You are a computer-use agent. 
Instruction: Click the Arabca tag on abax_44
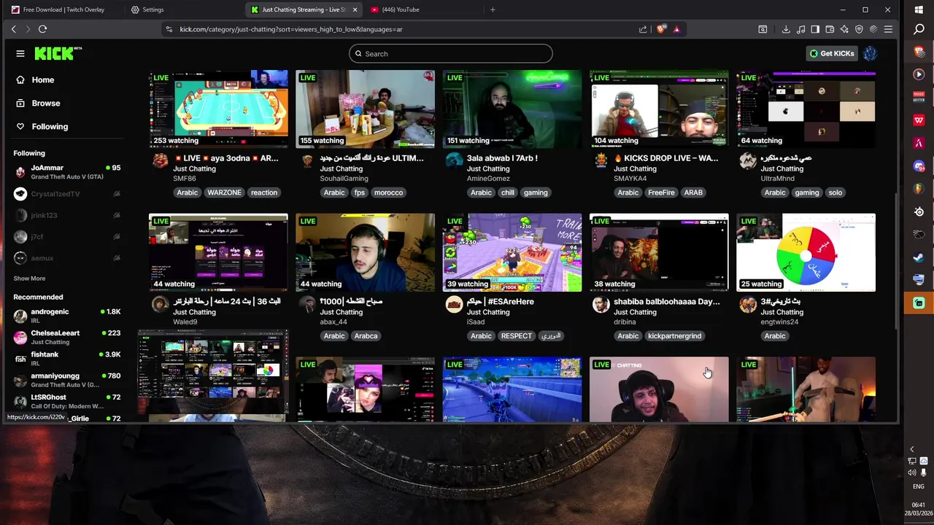pyautogui.click(x=366, y=336)
